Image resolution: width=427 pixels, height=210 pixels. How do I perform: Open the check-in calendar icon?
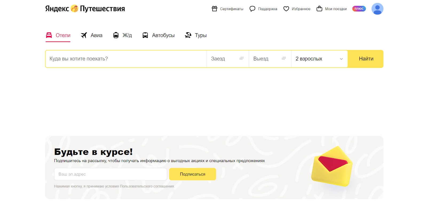[x=242, y=58]
